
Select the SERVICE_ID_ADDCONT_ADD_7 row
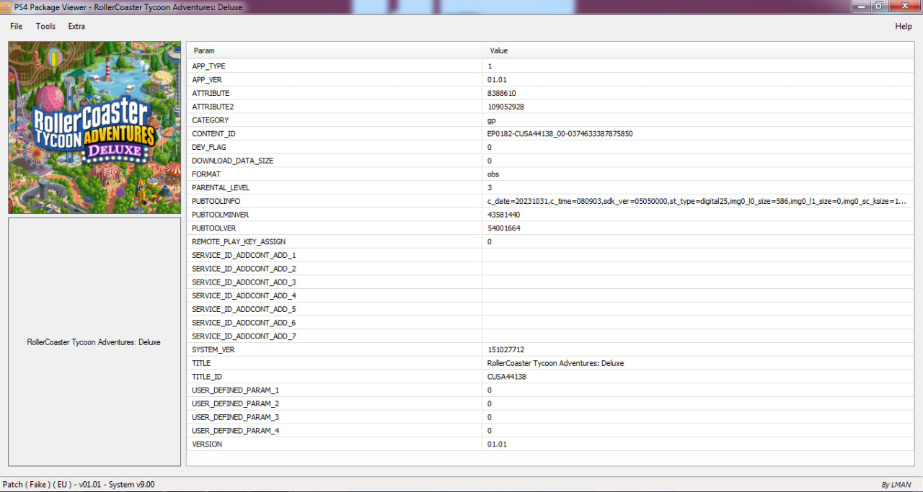(x=551, y=336)
